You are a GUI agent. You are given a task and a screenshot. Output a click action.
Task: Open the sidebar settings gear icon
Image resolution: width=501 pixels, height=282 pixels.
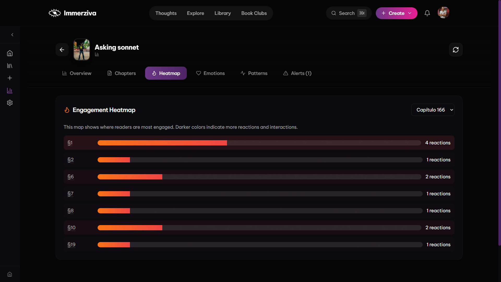click(x=10, y=103)
